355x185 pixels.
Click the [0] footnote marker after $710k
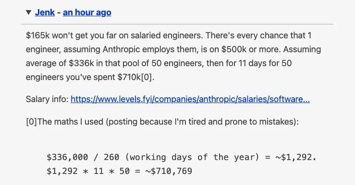coord(146,77)
